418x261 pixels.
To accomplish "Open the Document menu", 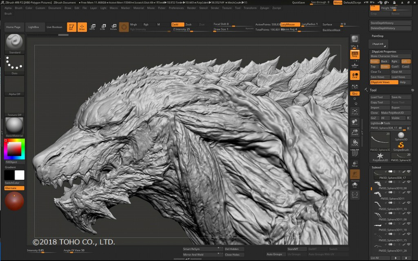I will [x=55, y=8].
